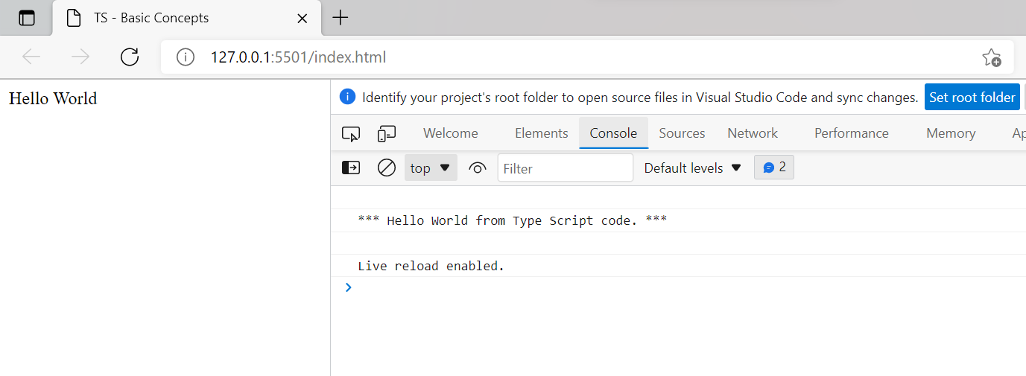
Task: View site information icon in address bar
Action: pyautogui.click(x=186, y=57)
